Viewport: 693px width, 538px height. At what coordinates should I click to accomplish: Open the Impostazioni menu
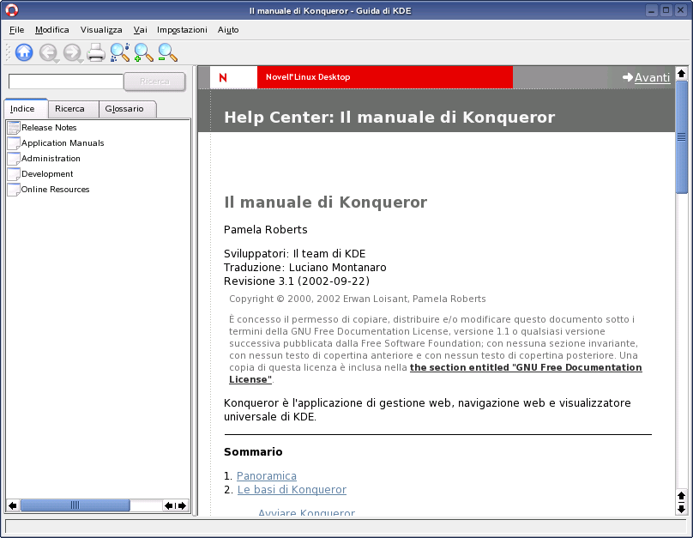182,30
